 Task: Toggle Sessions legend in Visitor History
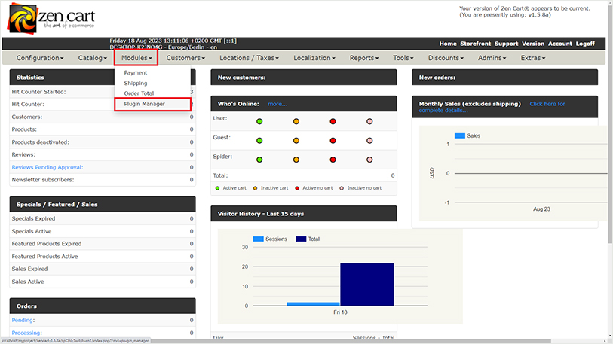click(270, 239)
